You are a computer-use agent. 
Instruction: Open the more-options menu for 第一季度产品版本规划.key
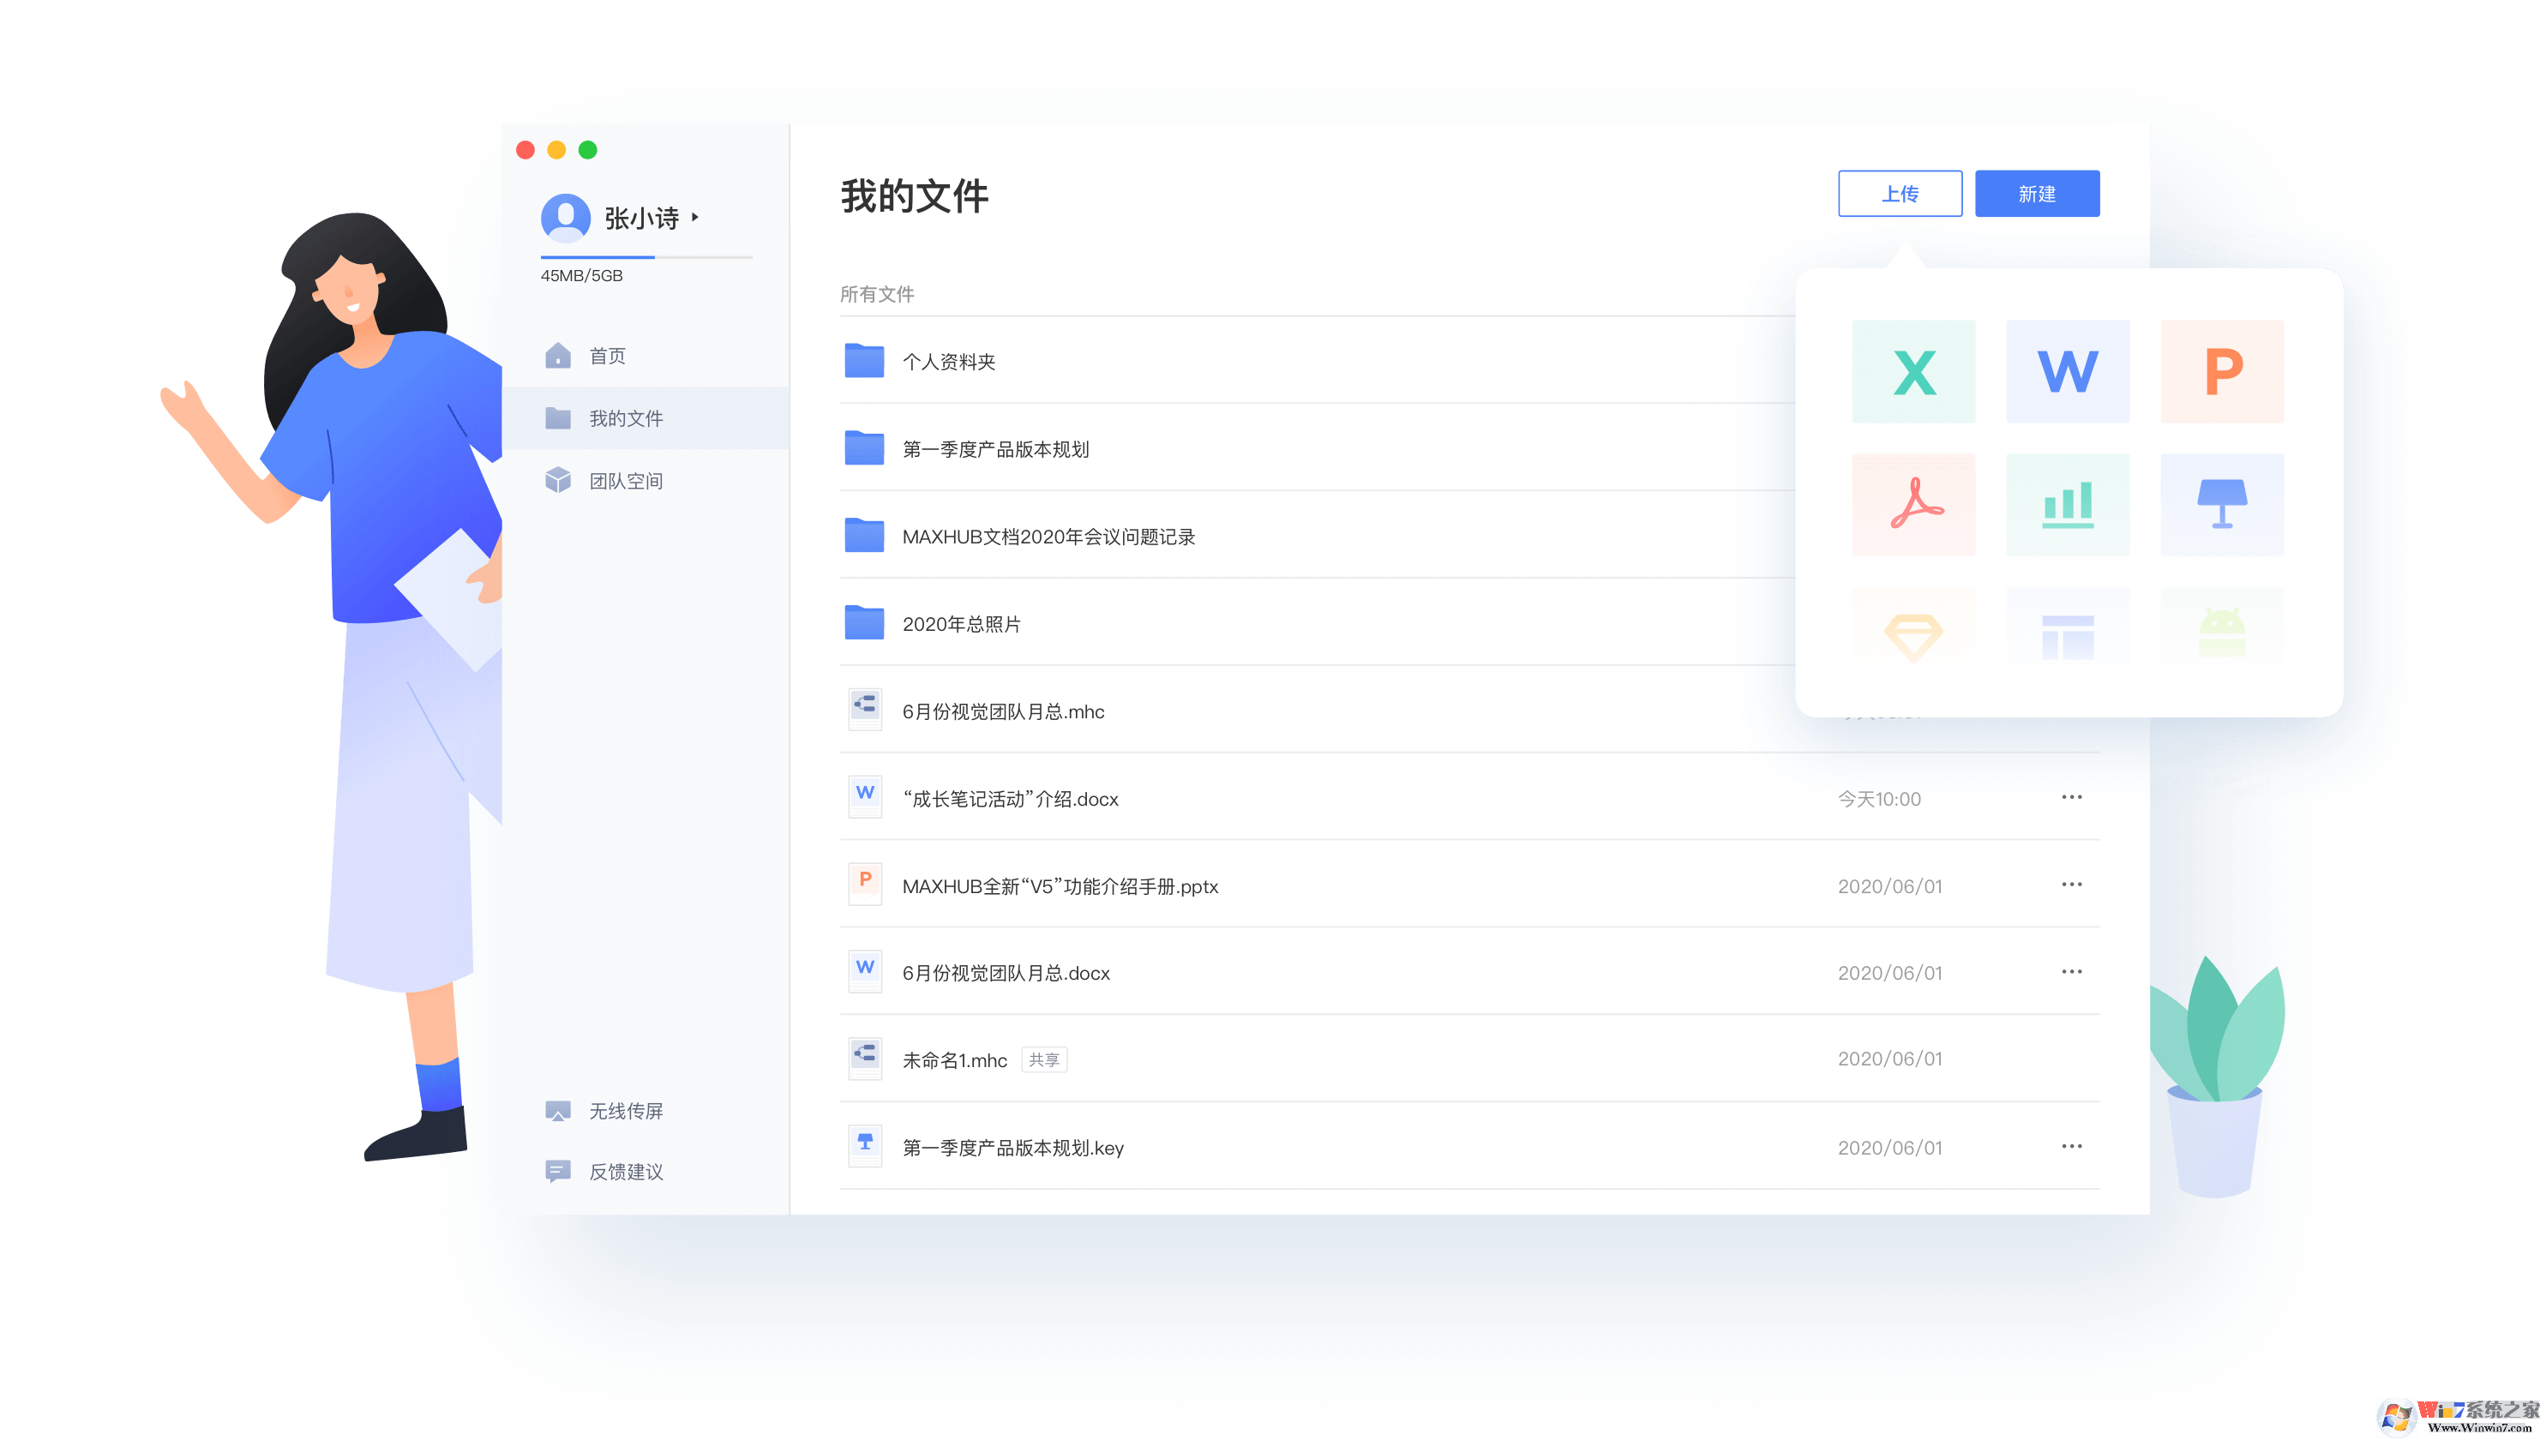tap(2071, 1145)
